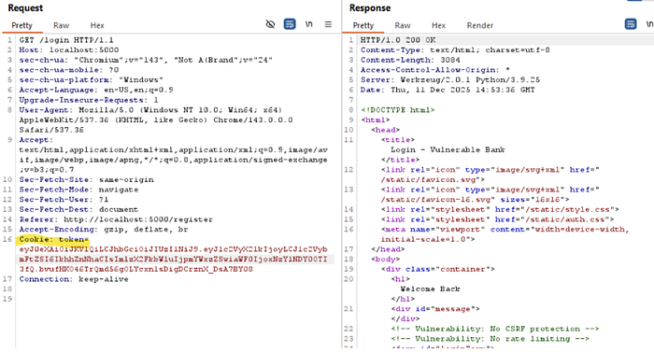Click the Content-Type text/html response header
This screenshot has height=352, width=654.
455,50
